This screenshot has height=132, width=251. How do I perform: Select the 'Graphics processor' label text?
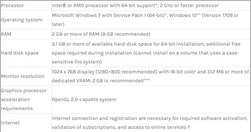coord(23,91)
